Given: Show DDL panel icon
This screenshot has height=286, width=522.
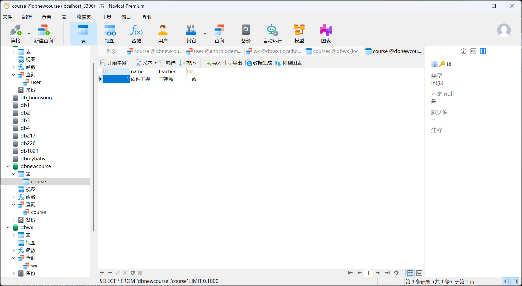Looking at the screenshot, I should pos(473,51).
